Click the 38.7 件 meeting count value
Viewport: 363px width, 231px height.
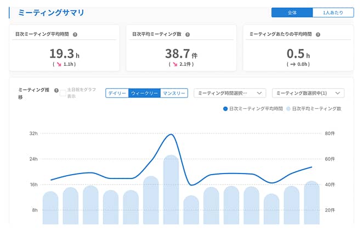point(181,54)
